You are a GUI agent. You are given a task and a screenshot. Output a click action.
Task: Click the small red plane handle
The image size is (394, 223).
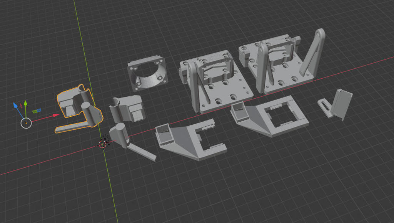point(21,105)
